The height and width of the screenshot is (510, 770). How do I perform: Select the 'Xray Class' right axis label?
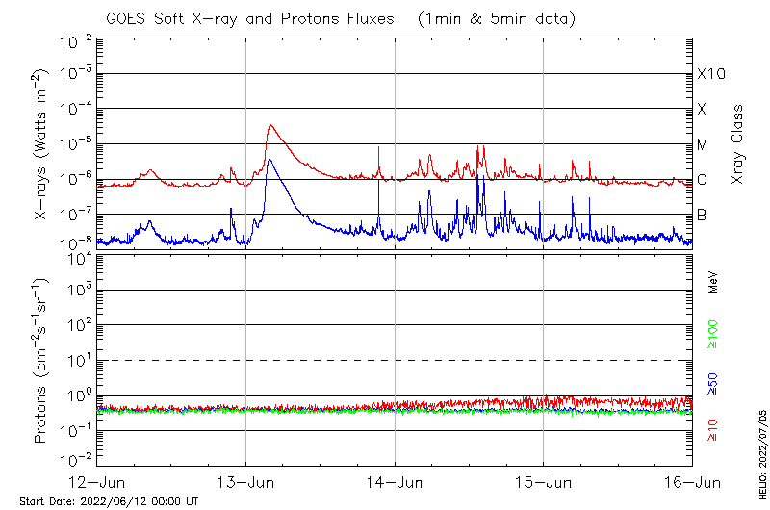[x=738, y=144]
